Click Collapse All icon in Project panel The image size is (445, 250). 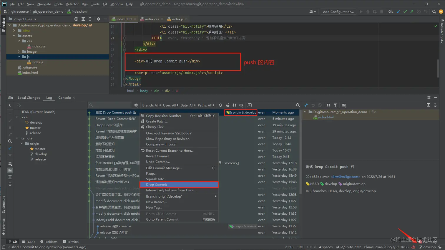[x=90, y=19]
